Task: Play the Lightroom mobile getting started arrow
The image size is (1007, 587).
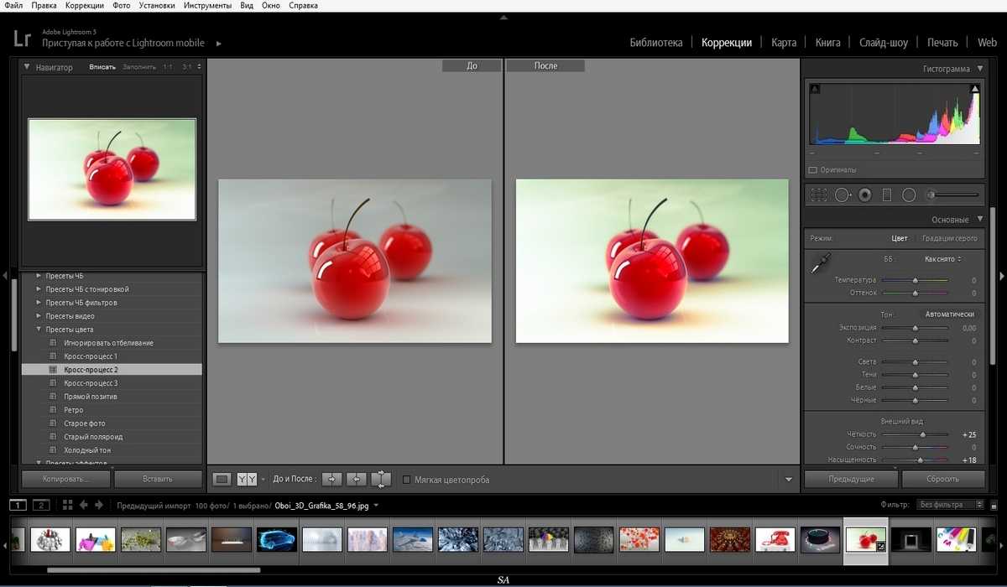Action: [x=219, y=43]
